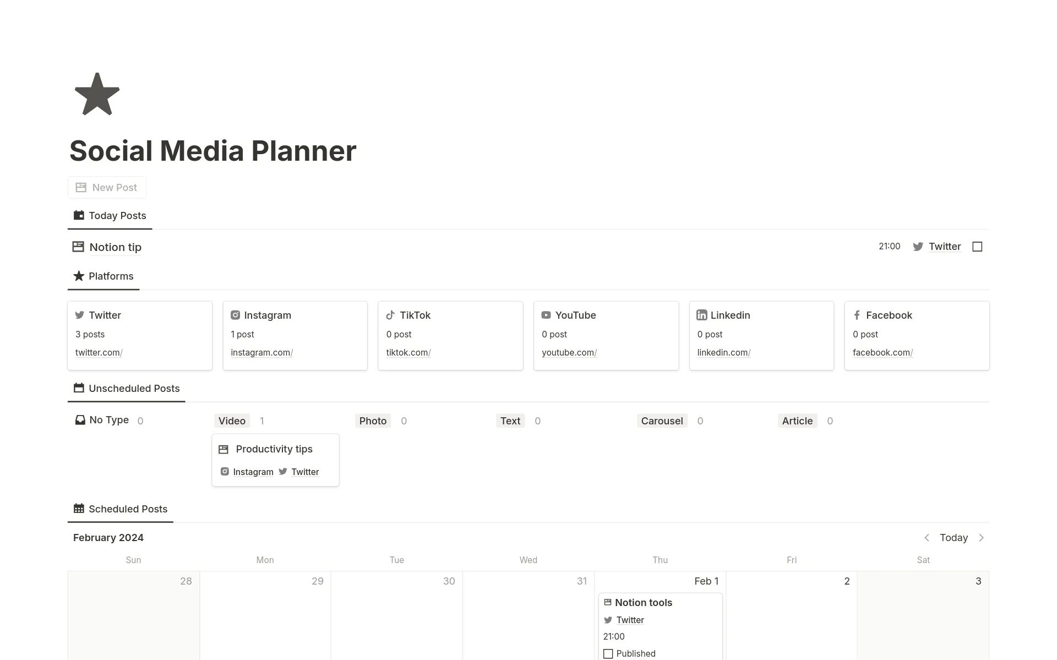Click the No Type inbox icon
This screenshot has height=660, width=1057.
pos(80,420)
